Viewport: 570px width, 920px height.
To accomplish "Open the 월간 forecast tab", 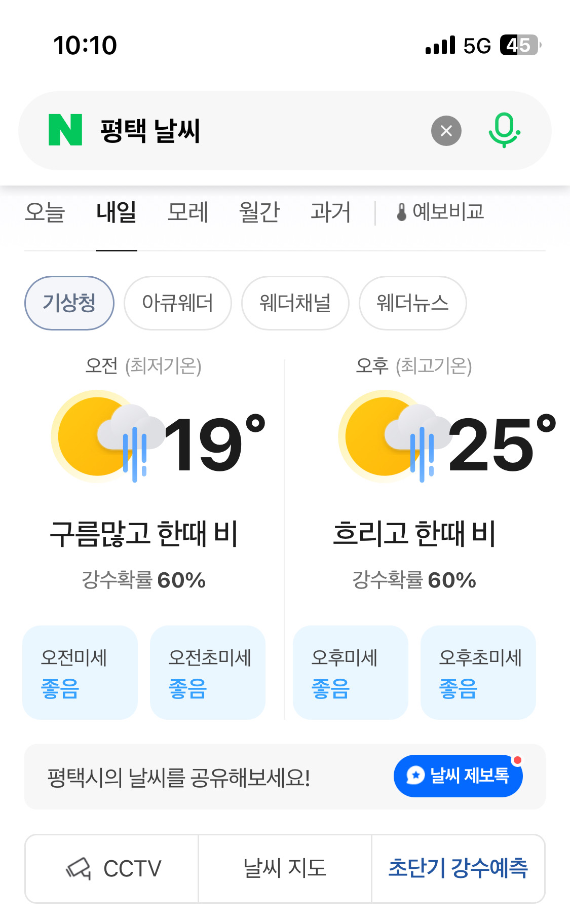I will [x=259, y=212].
